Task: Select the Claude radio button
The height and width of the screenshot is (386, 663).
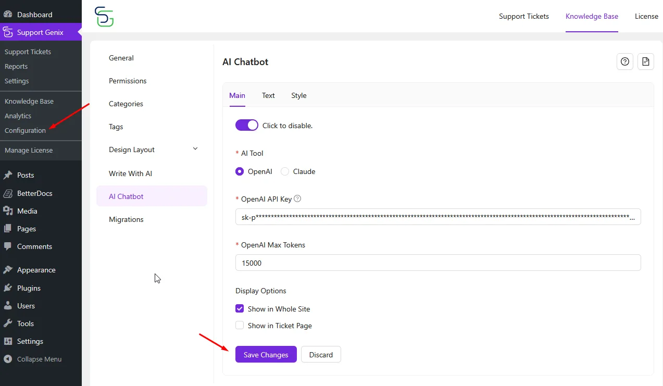Action: [285, 171]
